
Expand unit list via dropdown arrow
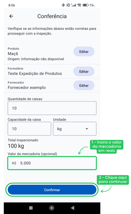click(87, 129)
